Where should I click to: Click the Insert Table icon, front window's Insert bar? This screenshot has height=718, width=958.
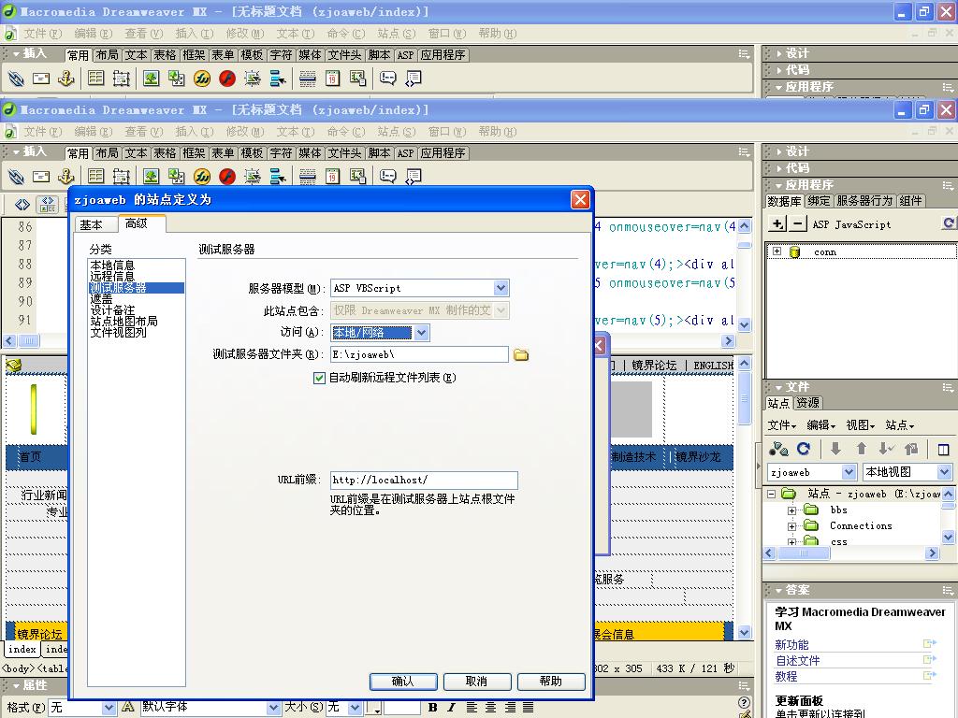[96, 177]
